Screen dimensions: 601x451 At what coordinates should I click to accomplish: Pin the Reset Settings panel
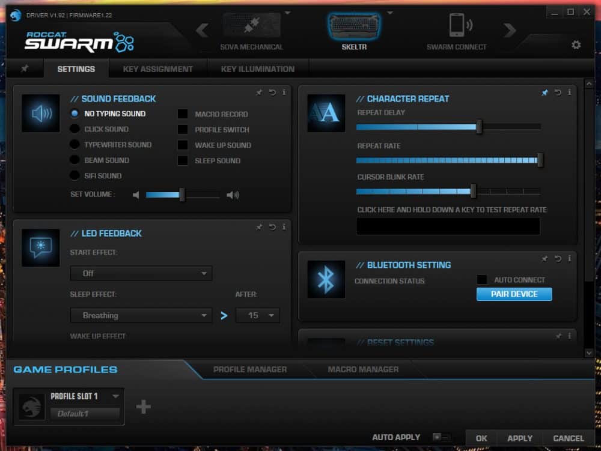558,336
